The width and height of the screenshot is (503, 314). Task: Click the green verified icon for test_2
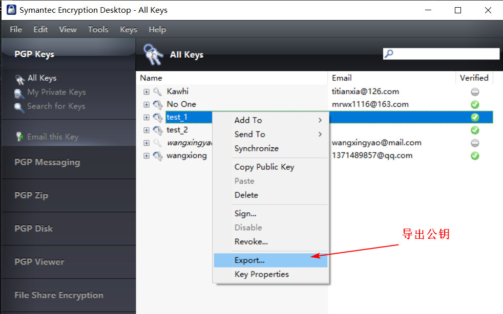click(x=475, y=130)
